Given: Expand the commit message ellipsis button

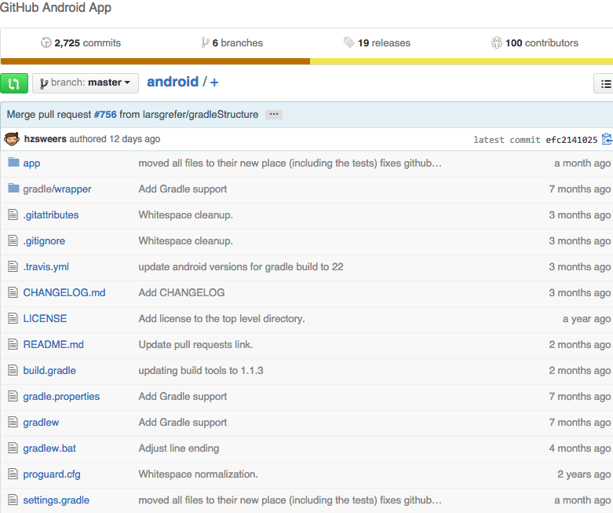Looking at the screenshot, I should click(x=274, y=114).
